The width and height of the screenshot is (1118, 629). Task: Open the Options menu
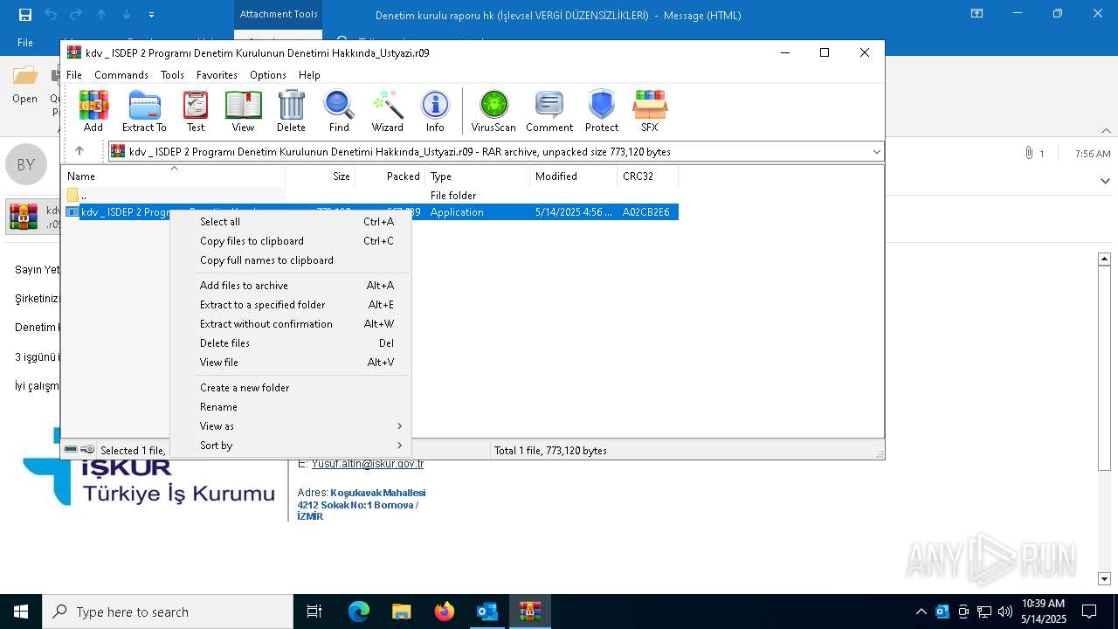tap(268, 75)
